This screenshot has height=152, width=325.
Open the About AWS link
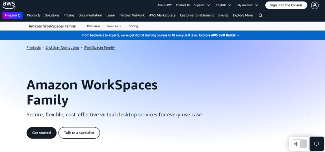(165, 5)
